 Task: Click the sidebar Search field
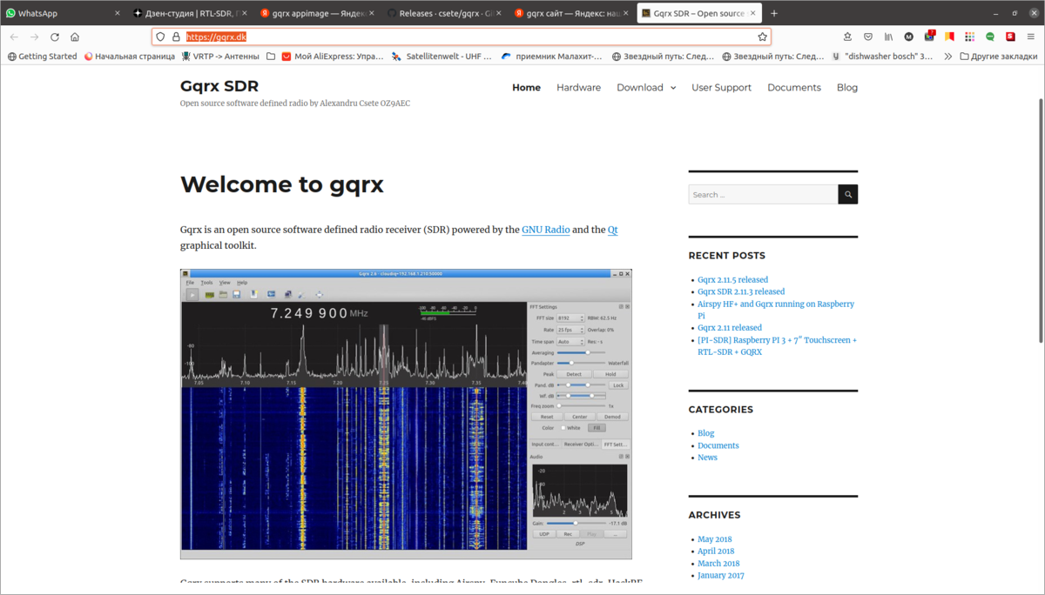pyautogui.click(x=763, y=194)
